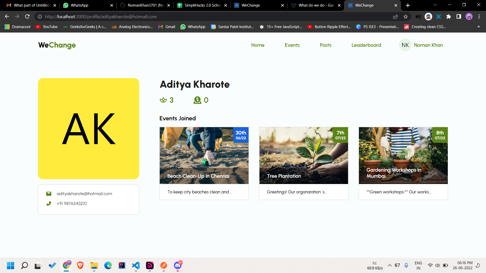Image resolution: width=486 pixels, height=273 pixels.
Task: Open Visual Studio Code from taskbar
Action: click(136, 265)
